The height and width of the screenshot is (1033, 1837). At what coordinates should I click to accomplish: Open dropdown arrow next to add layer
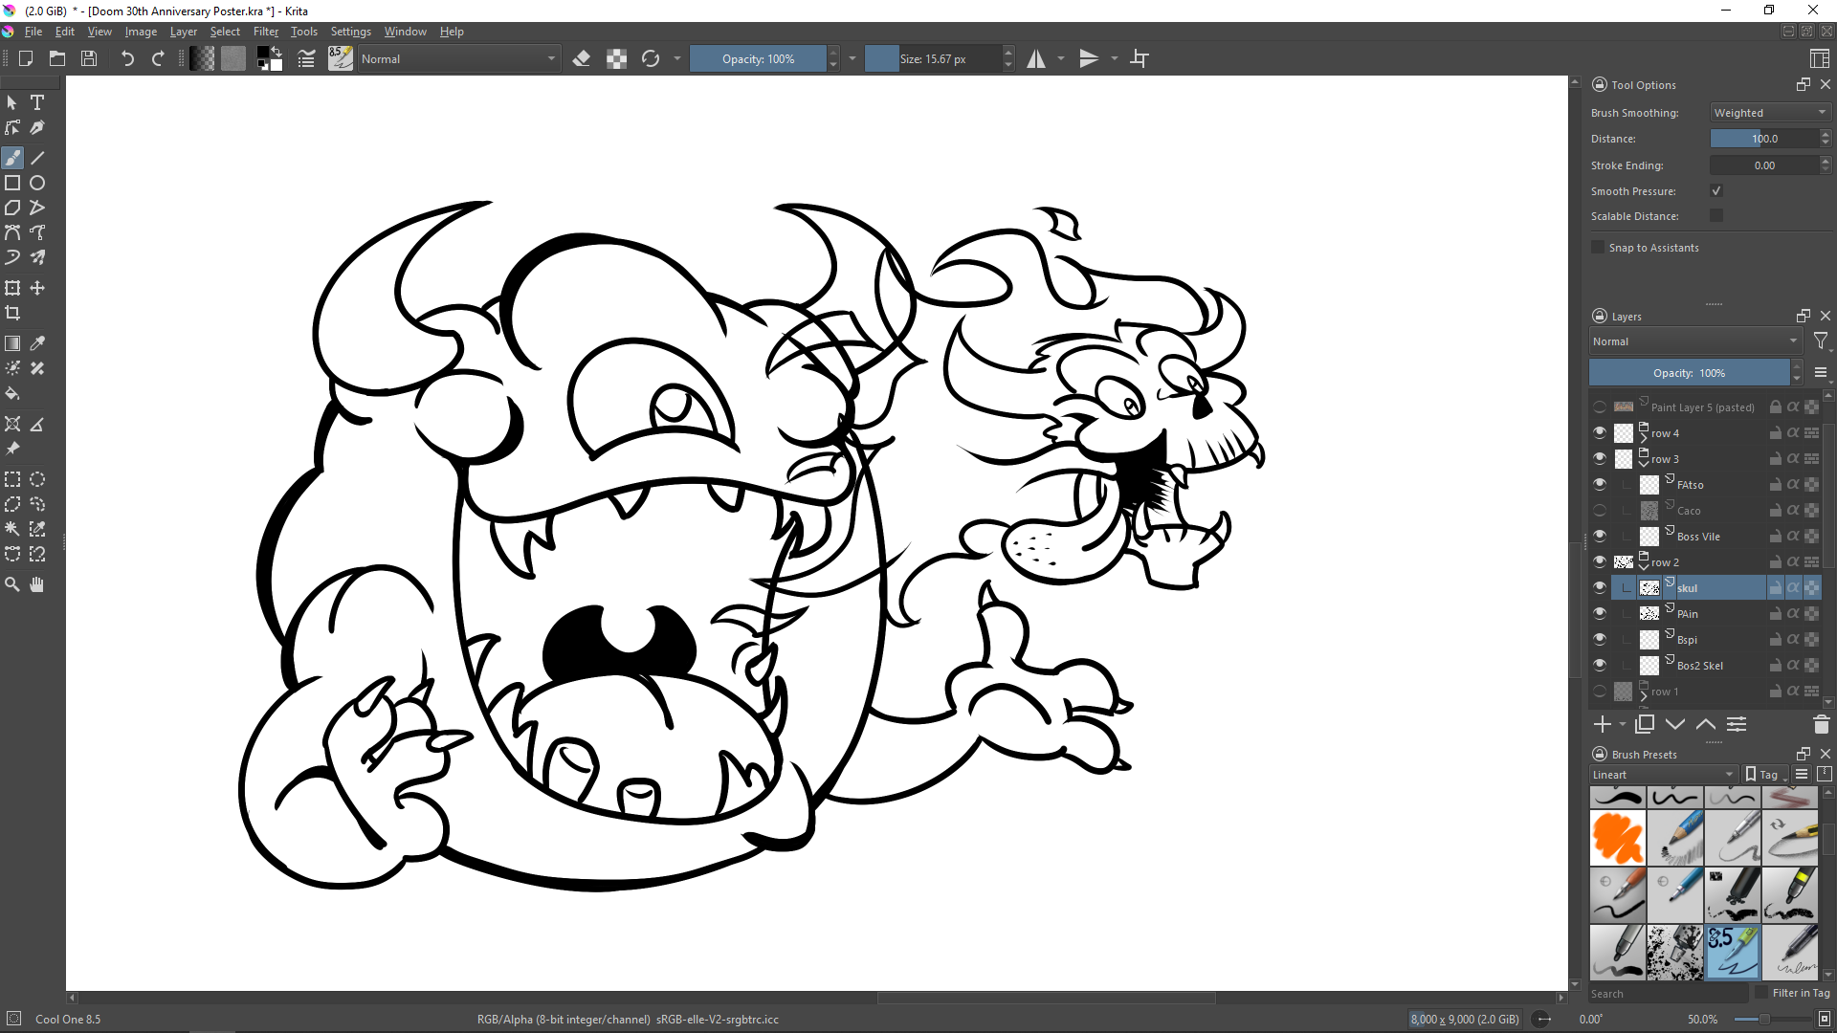click(x=1623, y=724)
